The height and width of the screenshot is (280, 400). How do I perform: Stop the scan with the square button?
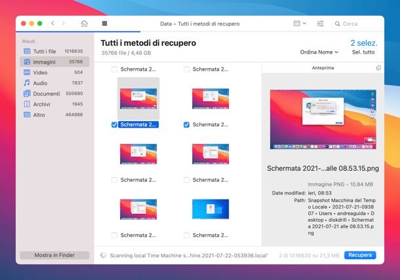(x=105, y=24)
